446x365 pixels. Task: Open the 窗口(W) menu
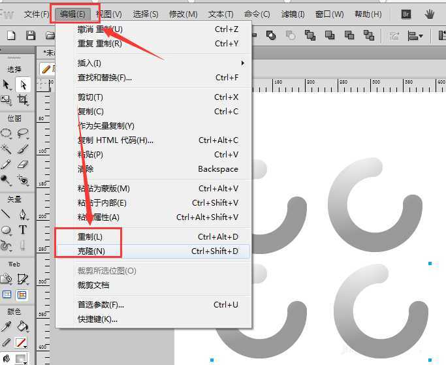coord(329,14)
